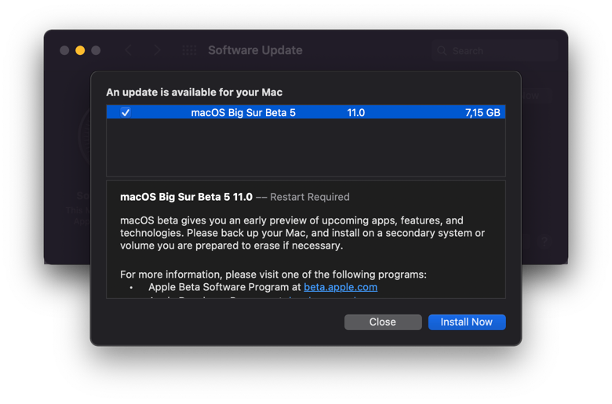The height and width of the screenshot is (404, 612).
Task: Click the 'An update is available' heading
Action: (195, 93)
